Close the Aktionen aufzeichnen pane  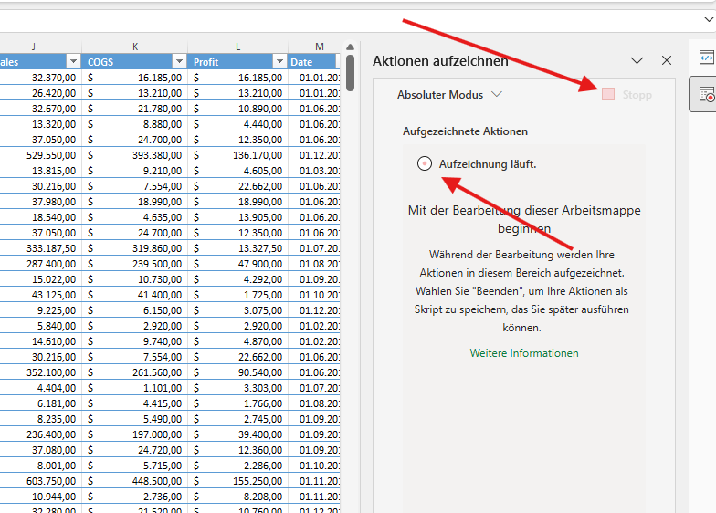point(667,60)
